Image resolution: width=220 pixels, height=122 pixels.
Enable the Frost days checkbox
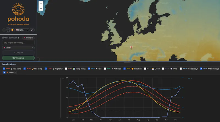click(181, 69)
